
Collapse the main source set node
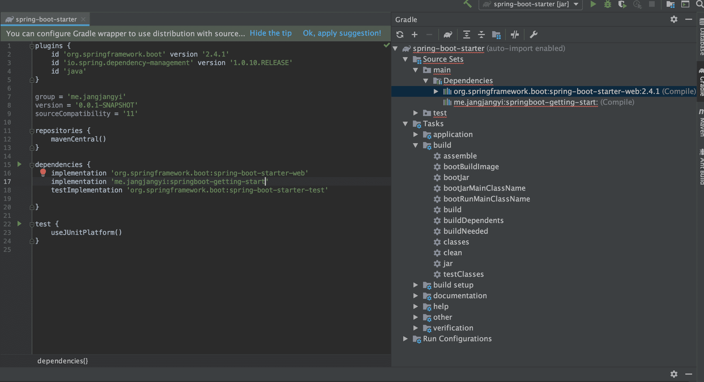click(x=415, y=70)
